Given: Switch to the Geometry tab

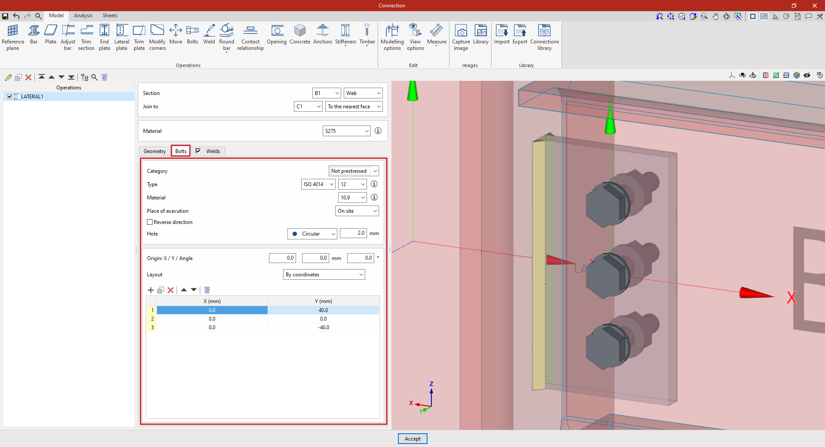Looking at the screenshot, I should 154,151.
